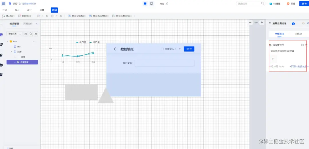Click 查看全部批注 view all annotations

point(77,16)
